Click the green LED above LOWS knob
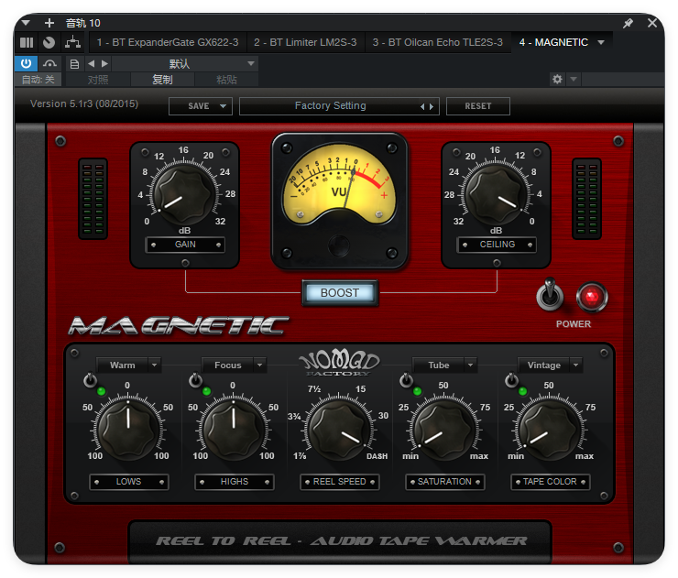The width and height of the screenshot is (678, 578). click(x=102, y=392)
